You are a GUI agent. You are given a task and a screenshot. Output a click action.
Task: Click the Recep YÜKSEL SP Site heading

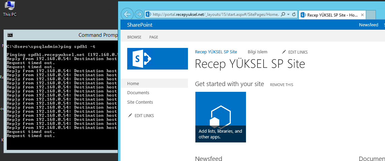250,64
